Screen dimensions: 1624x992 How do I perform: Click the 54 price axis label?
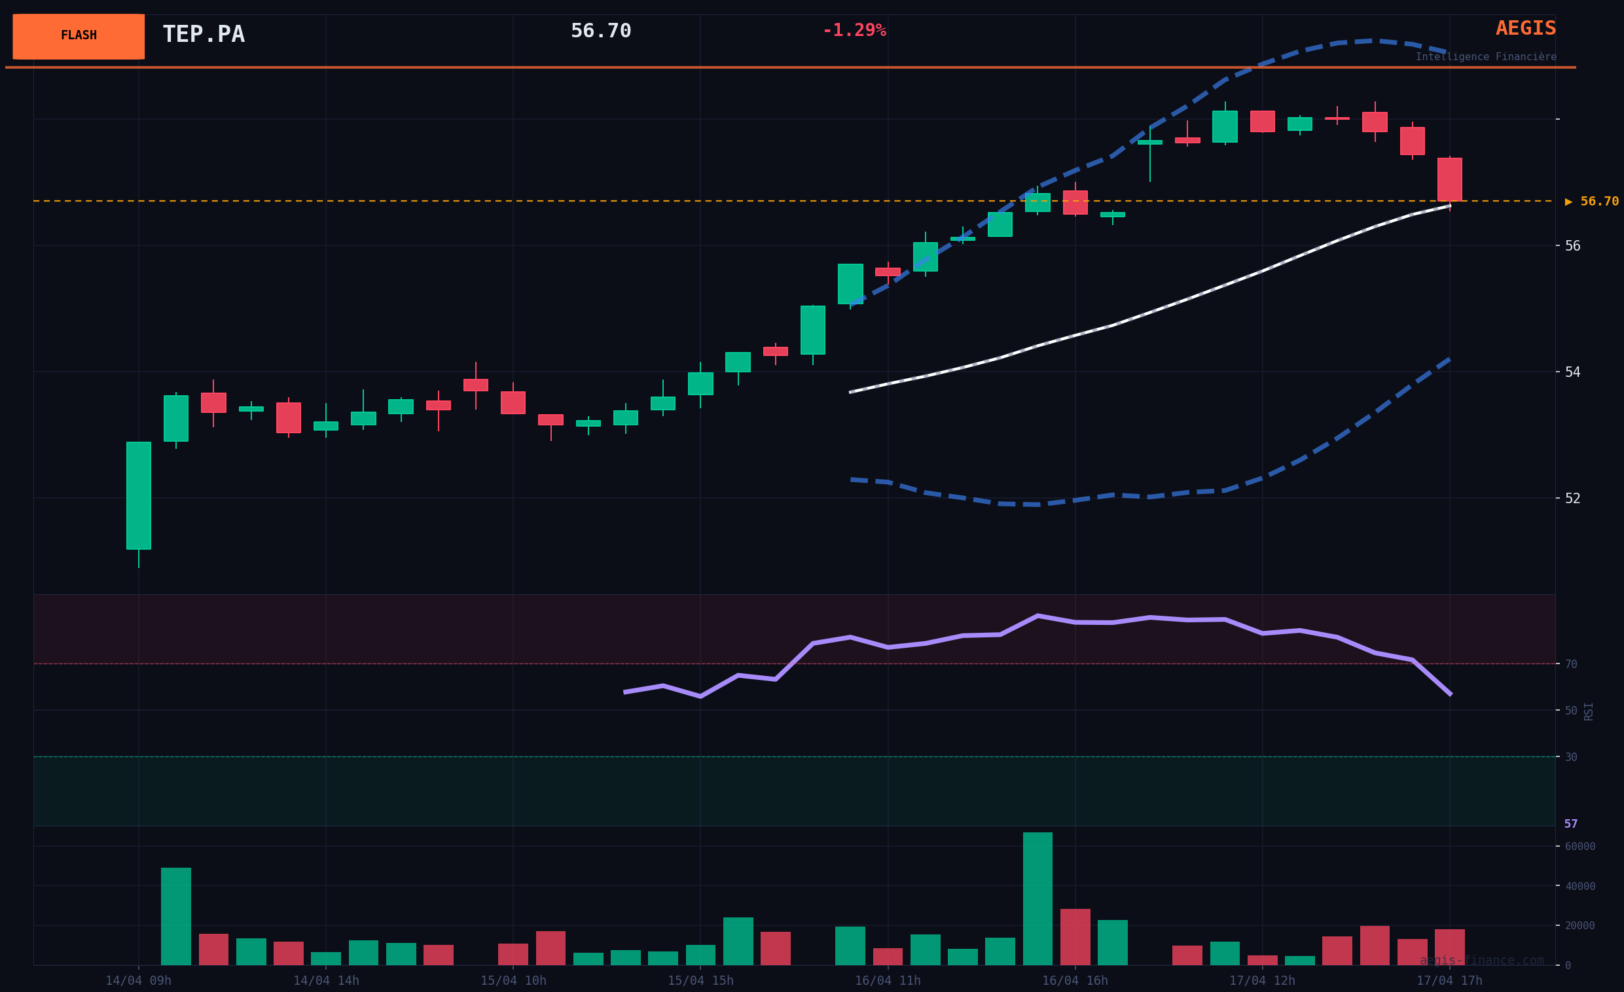click(x=1572, y=372)
